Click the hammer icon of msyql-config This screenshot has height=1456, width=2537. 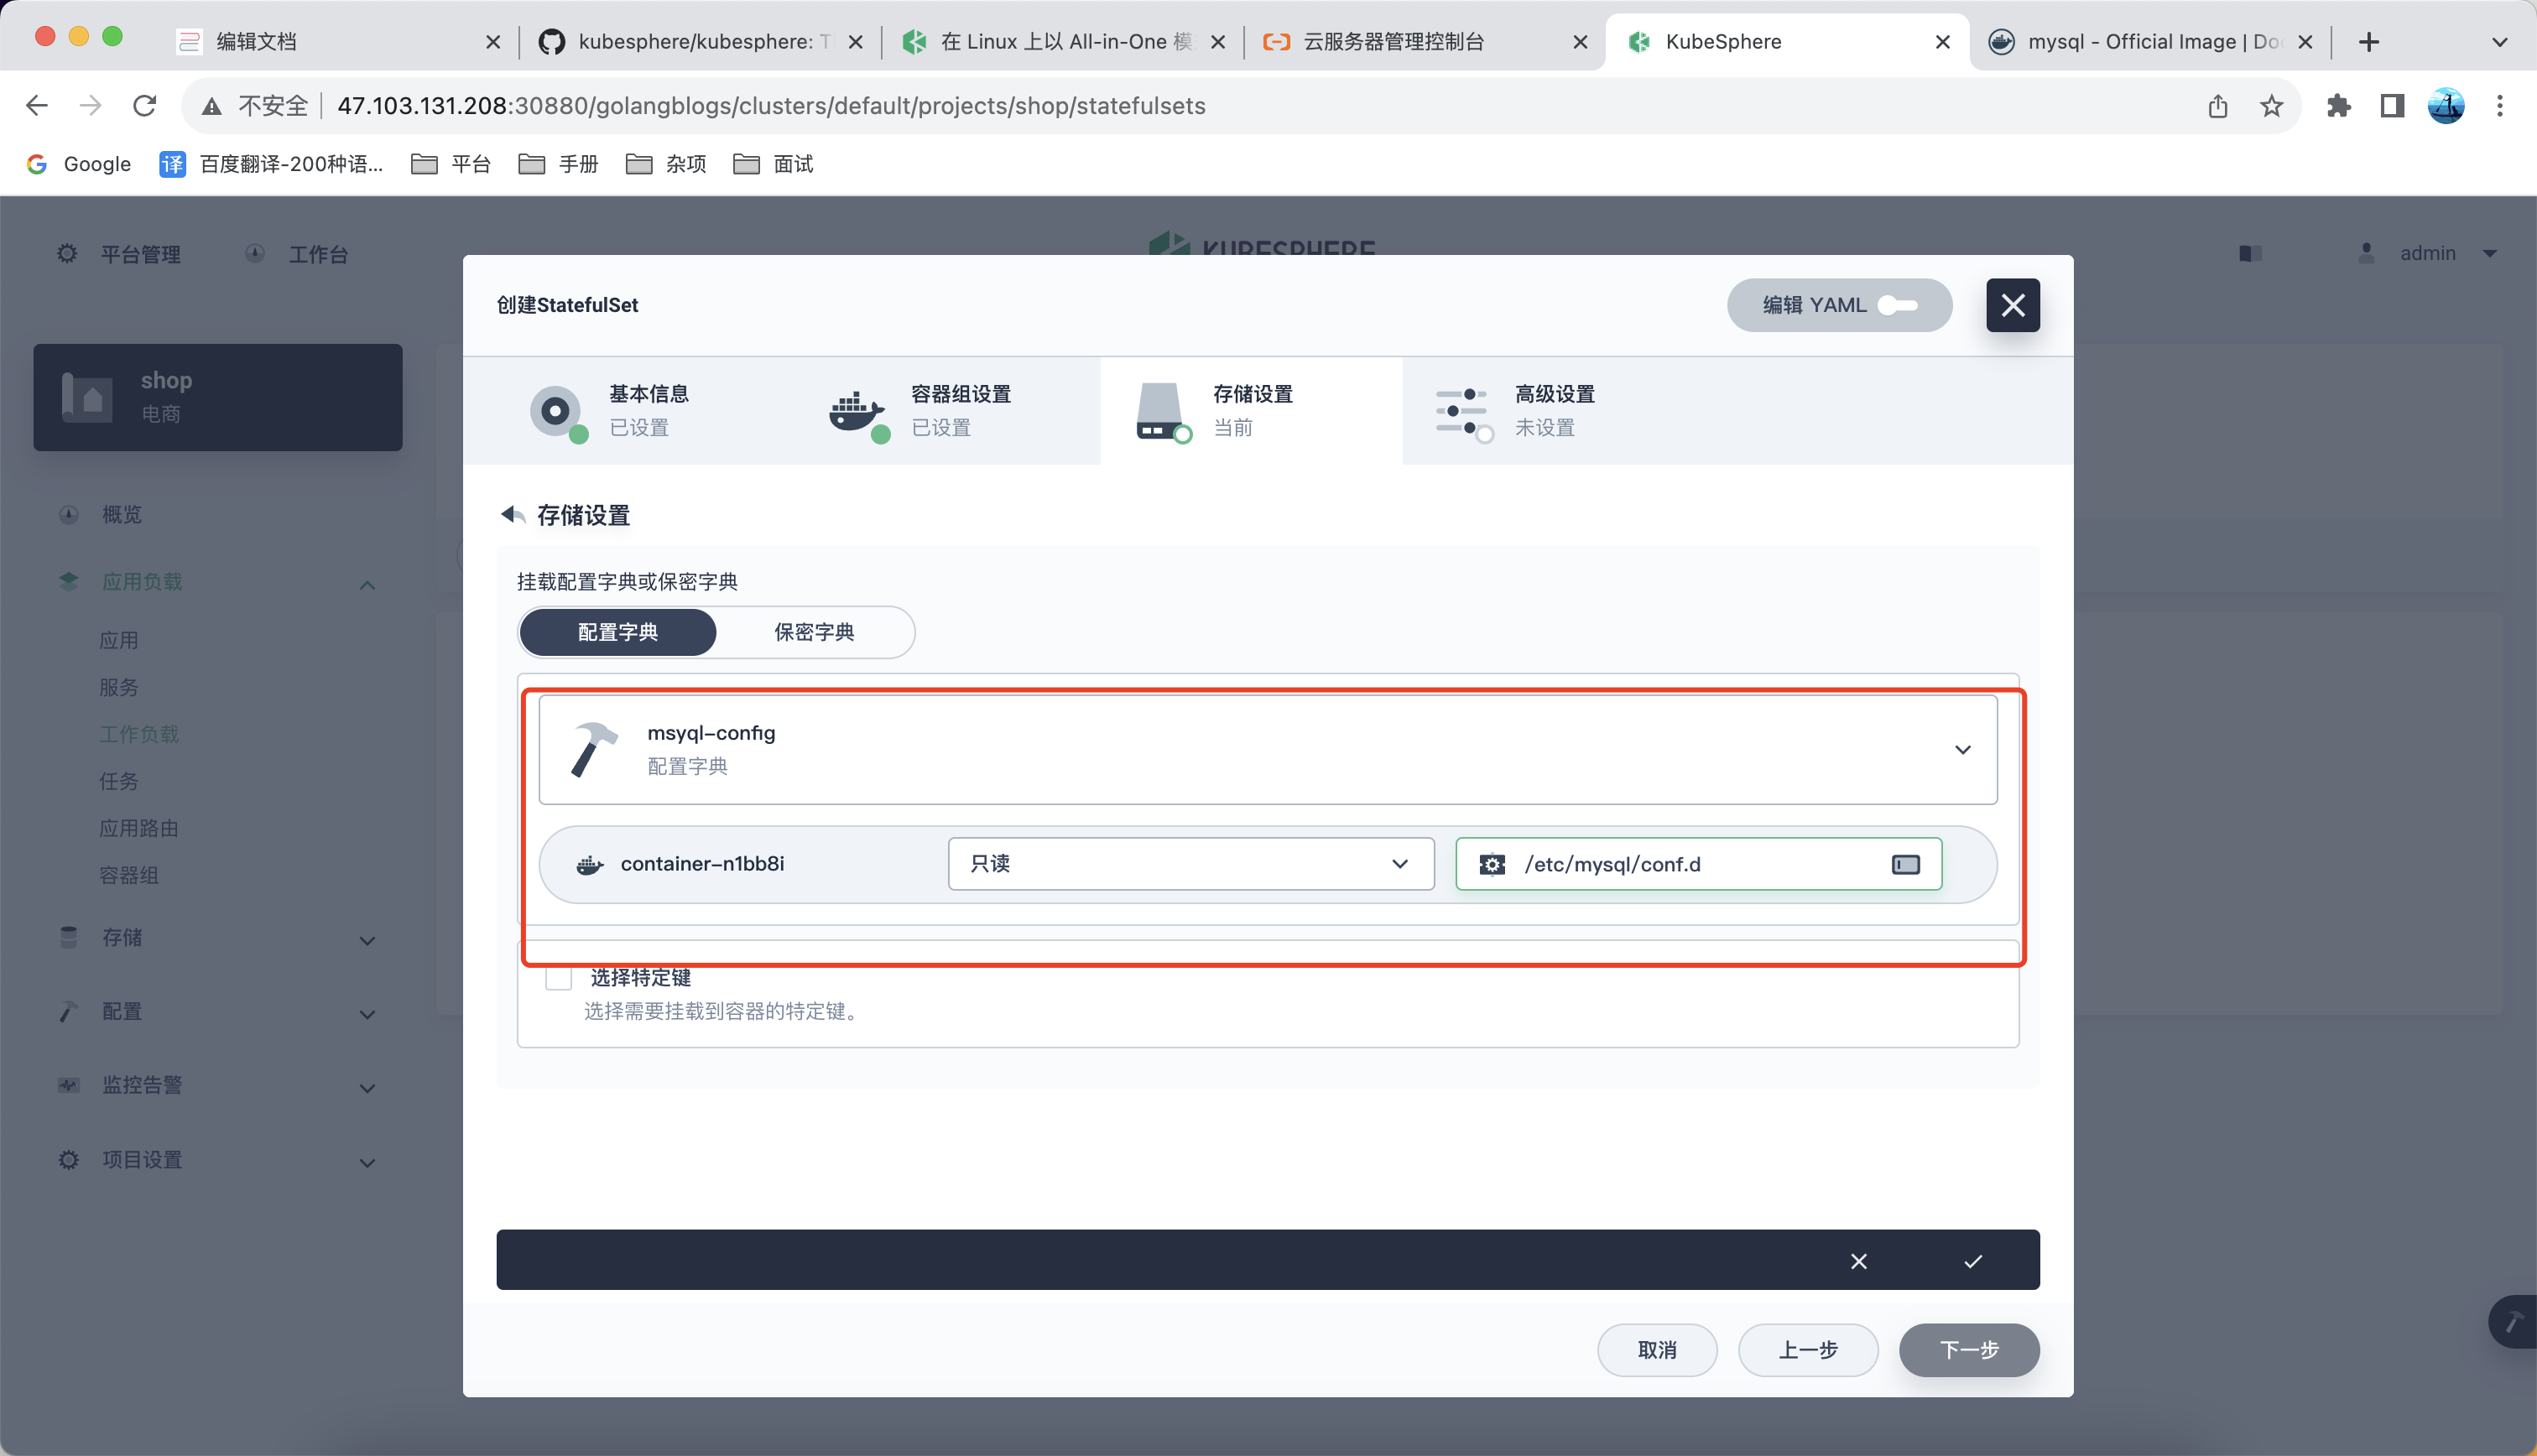[x=594, y=749]
